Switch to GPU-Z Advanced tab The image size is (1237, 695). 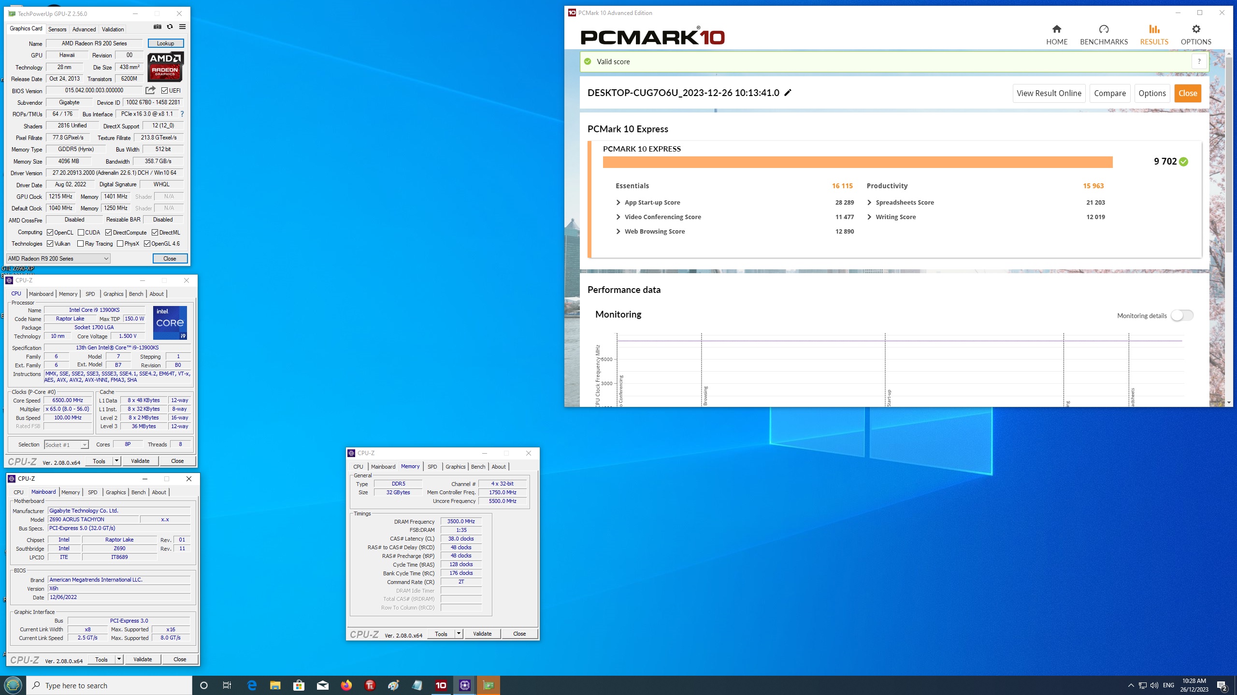coord(84,29)
